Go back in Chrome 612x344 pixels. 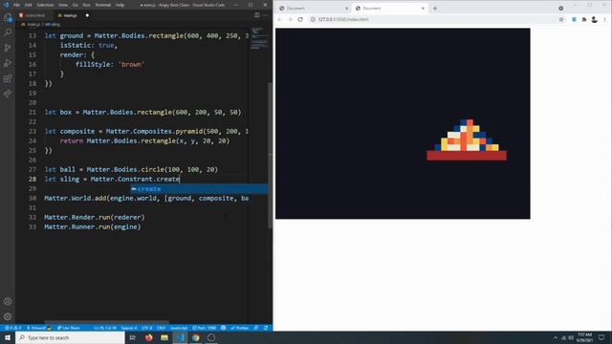(x=280, y=19)
